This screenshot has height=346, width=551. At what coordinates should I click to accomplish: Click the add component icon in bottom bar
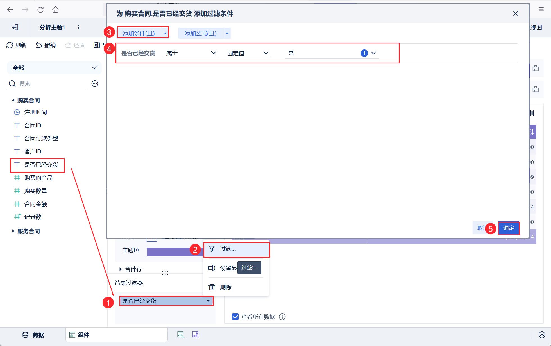[181, 334]
